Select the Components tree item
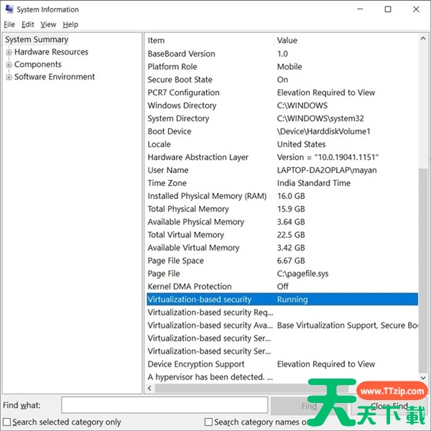This screenshot has height=431, width=431. [37, 65]
